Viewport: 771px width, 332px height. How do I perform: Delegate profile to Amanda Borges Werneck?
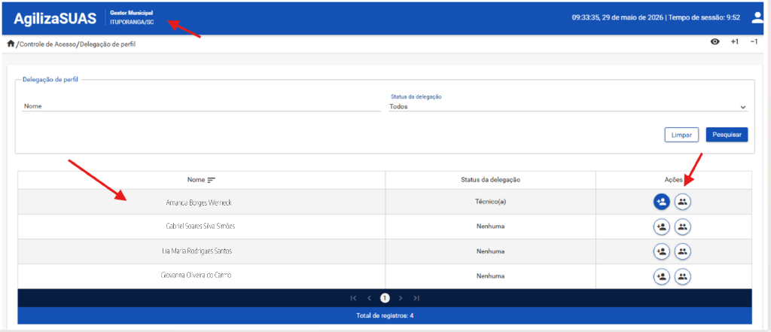click(x=661, y=201)
